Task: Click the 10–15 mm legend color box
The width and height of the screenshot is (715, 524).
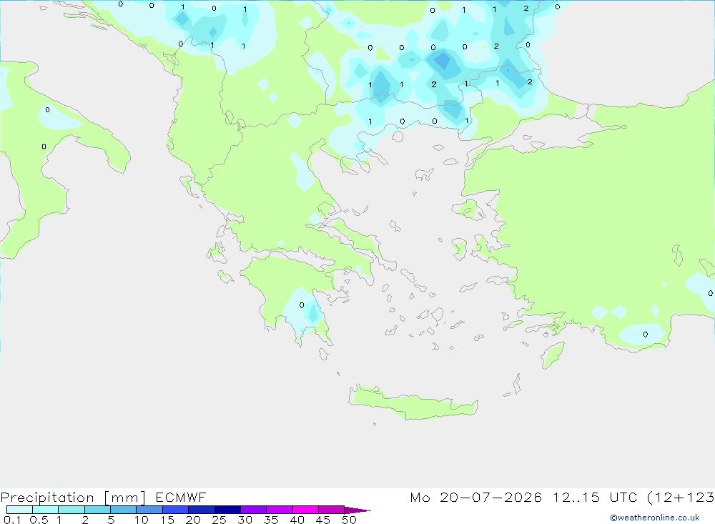Action: [x=149, y=510]
